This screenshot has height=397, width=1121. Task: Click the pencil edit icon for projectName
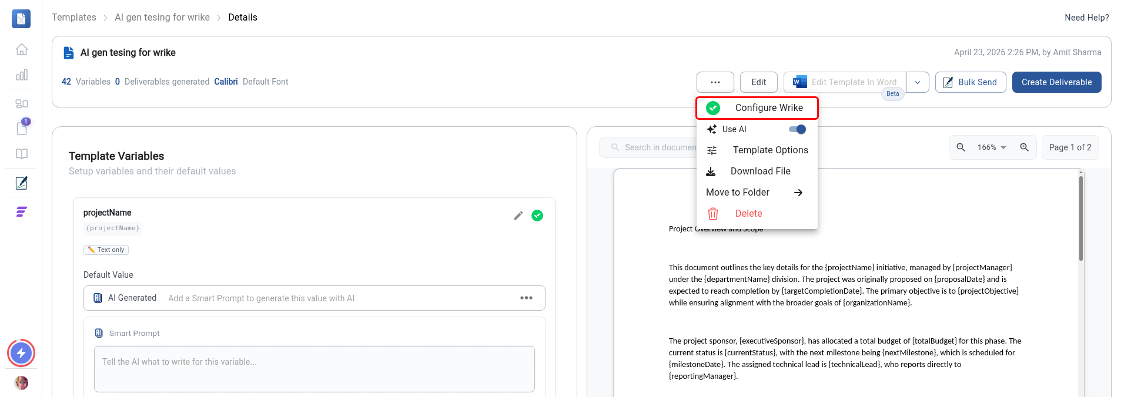tap(518, 216)
